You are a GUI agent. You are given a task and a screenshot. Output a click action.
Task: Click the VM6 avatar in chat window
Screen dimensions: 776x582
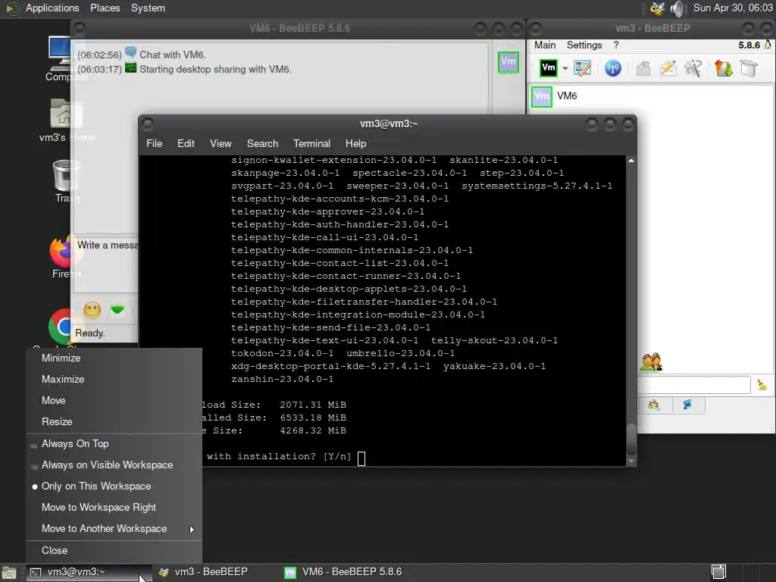(508, 62)
